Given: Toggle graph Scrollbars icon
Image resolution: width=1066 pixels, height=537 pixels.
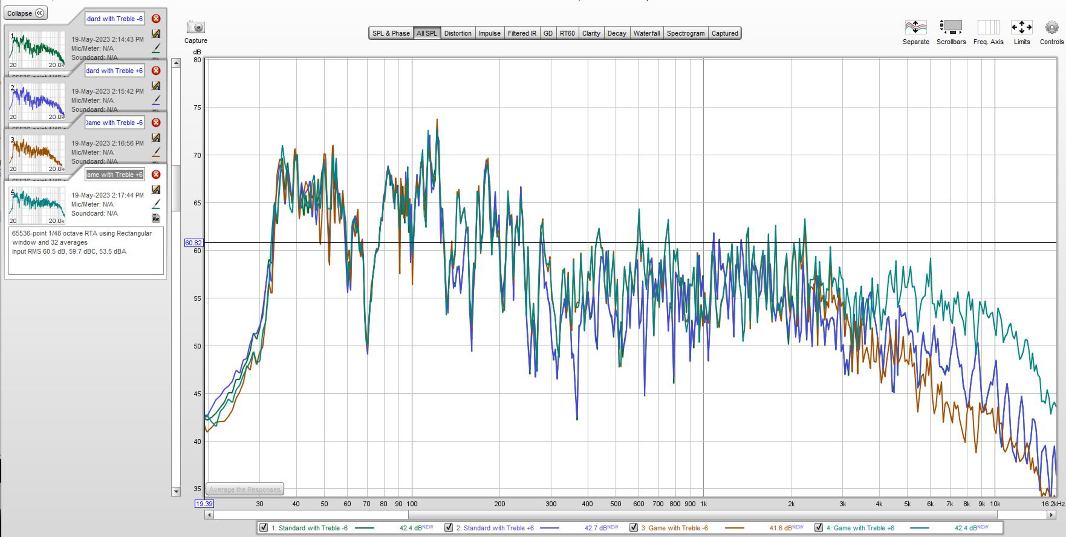Looking at the screenshot, I should click(951, 27).
